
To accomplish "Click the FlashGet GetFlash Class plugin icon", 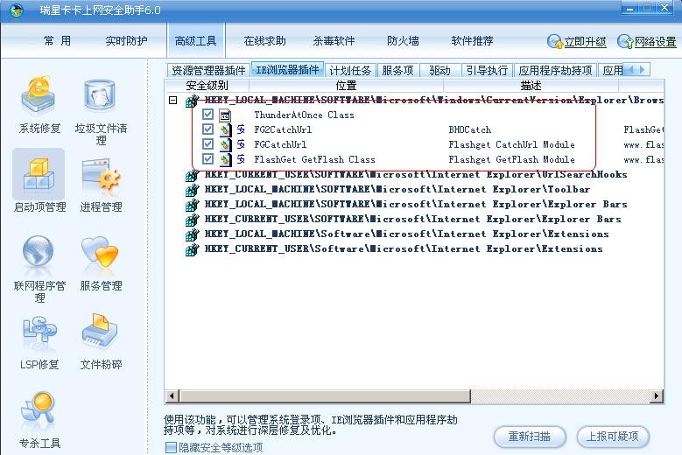I will (225, 159).
